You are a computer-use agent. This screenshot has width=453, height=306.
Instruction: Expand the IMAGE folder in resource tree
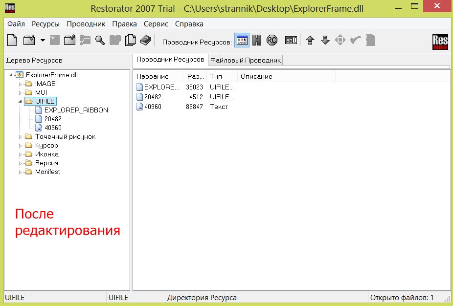tap(21, 84)
